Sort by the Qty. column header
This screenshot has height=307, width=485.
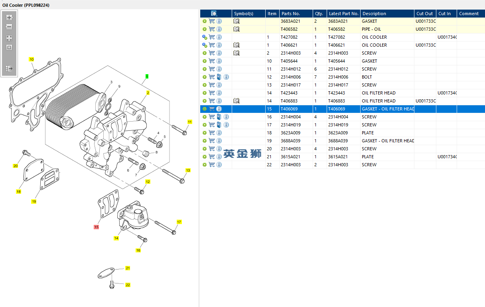[319, 14]
